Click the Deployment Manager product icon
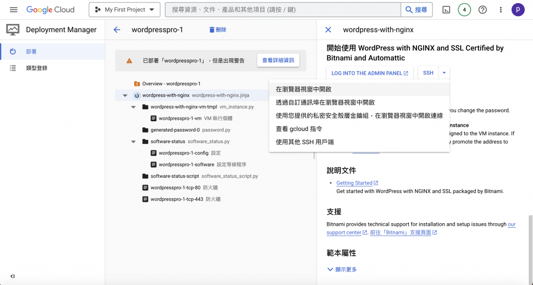533x285 pixels. (x=13, y=30)
